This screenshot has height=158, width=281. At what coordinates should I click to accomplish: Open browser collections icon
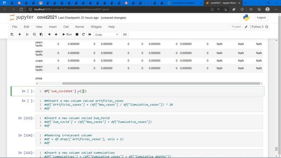(259, 9)
